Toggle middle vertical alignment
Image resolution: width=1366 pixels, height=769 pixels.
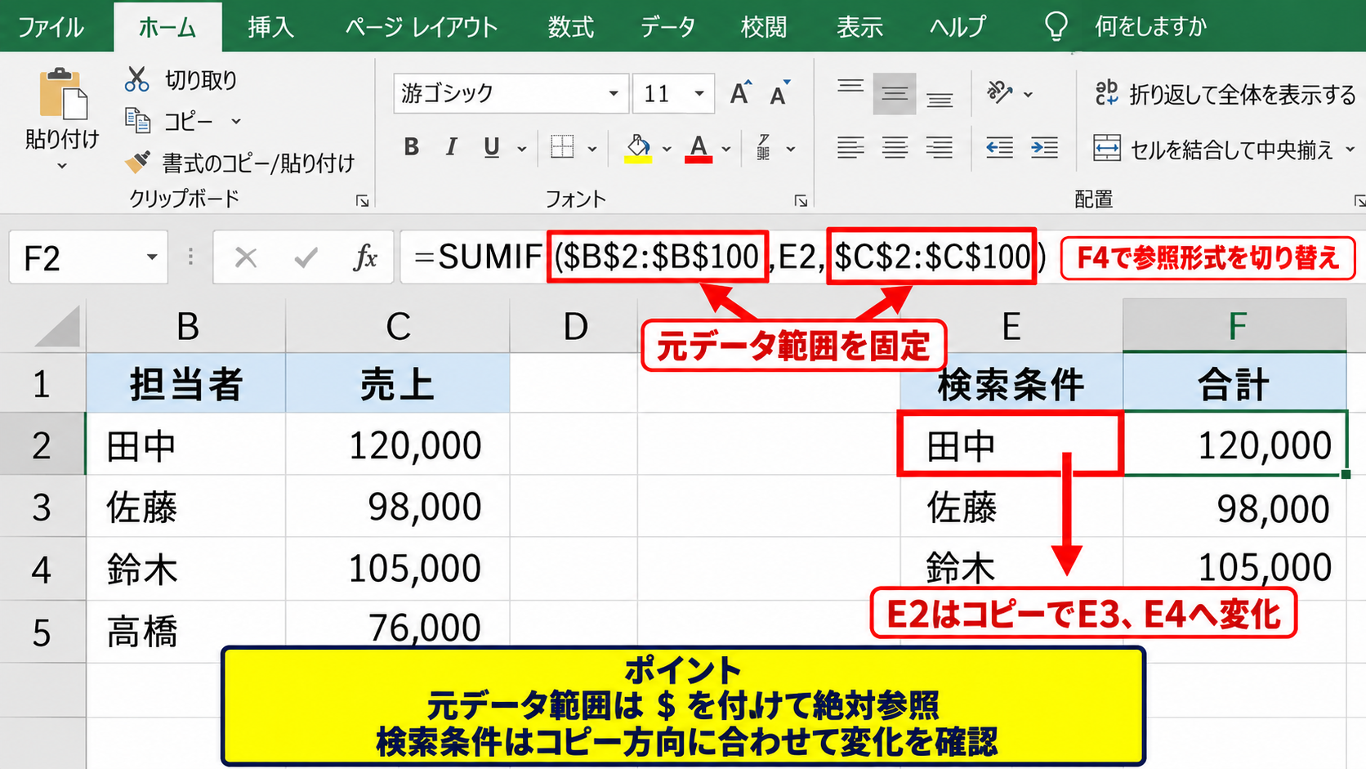[895, 93]
